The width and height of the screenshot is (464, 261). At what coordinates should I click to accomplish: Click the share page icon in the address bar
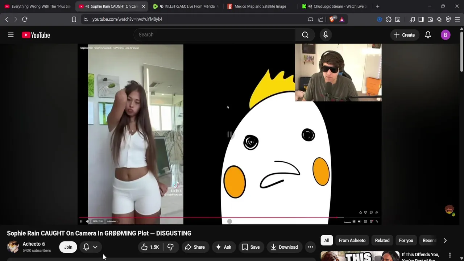click(321, 19)
